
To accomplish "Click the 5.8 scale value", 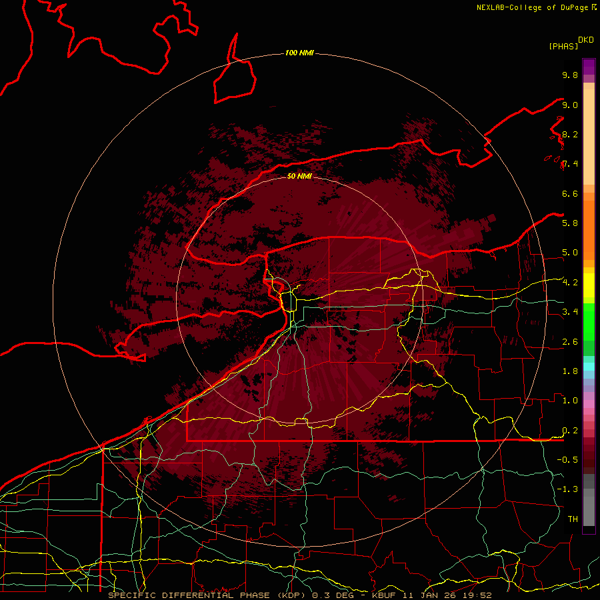I will 570,223.
